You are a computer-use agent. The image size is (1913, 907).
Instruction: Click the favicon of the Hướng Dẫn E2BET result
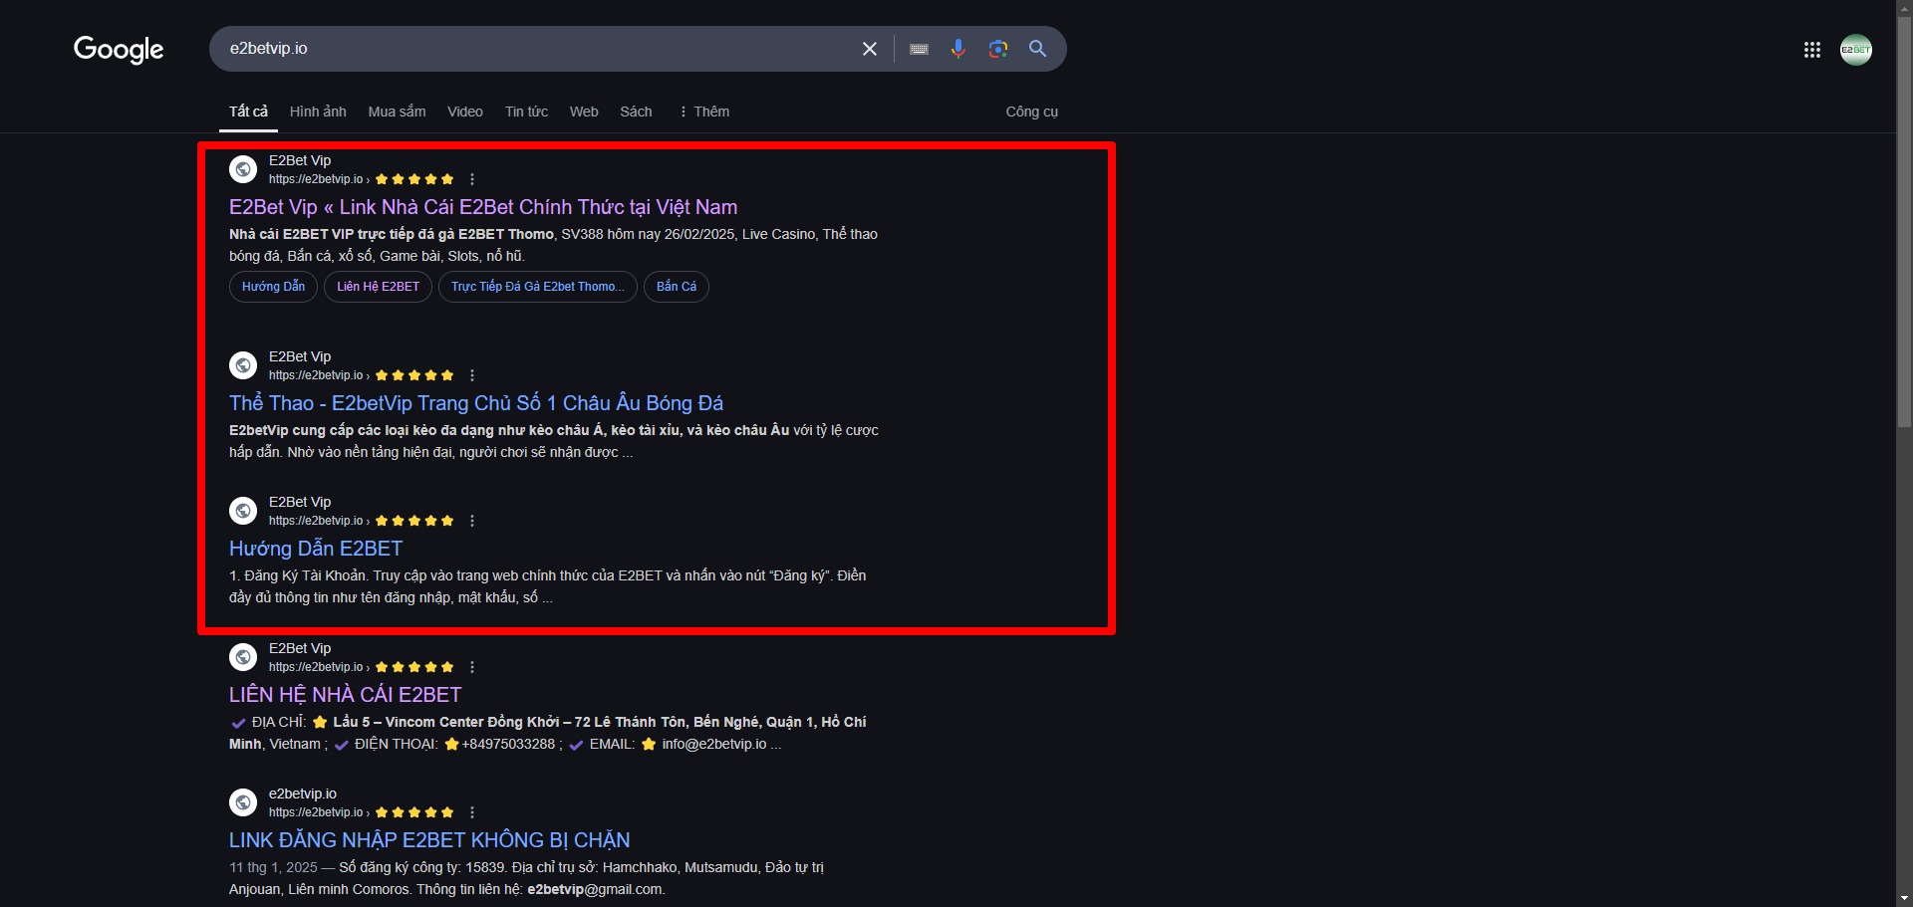coord(243,511)
